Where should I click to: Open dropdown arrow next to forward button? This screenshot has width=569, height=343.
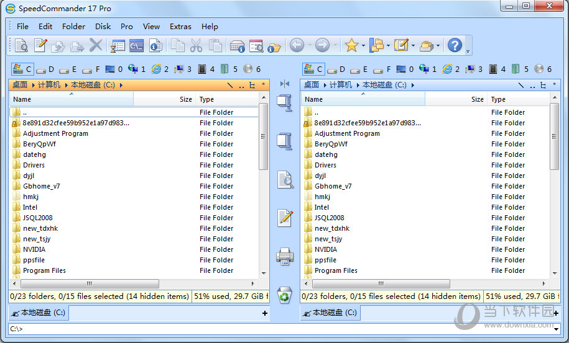[335, 46]
